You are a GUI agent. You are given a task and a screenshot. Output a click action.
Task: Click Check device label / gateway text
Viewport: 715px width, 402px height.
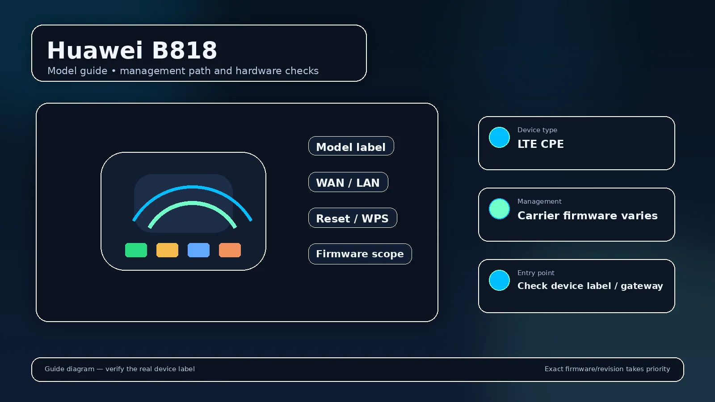[590, 286]
